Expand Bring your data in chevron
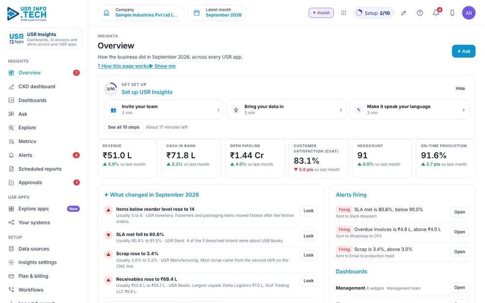The width and height of the screenshot is (485, 303). 341,110
